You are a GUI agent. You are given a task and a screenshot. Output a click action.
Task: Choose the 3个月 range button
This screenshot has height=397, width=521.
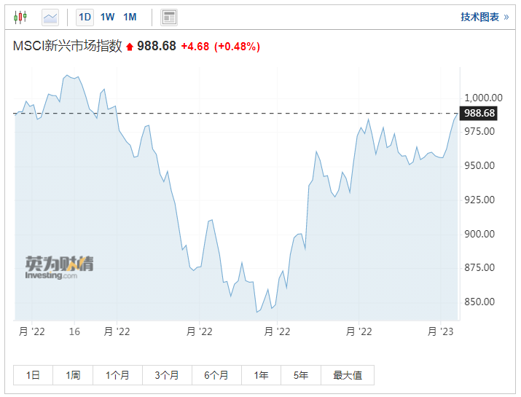point(167,375)
